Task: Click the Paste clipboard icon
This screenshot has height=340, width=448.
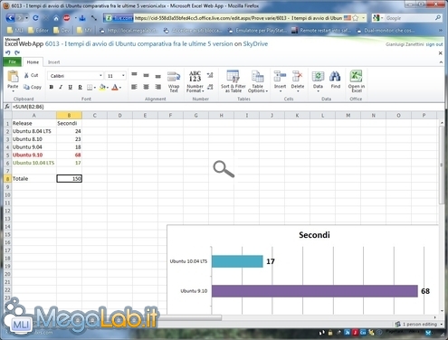Action: click(13, 76)
